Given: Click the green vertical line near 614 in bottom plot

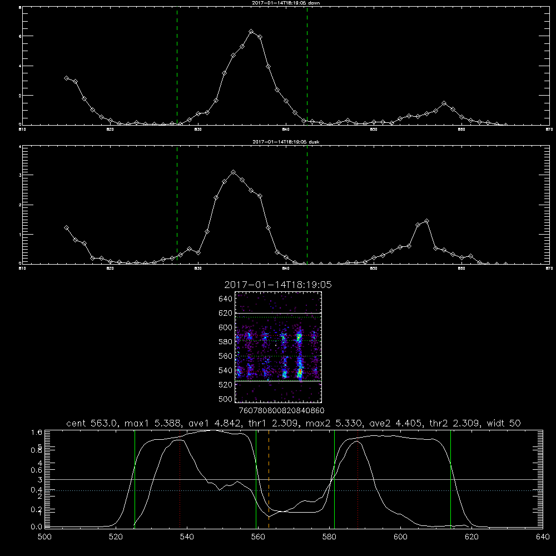Looking at the screenshot, I should coord(451,479).
